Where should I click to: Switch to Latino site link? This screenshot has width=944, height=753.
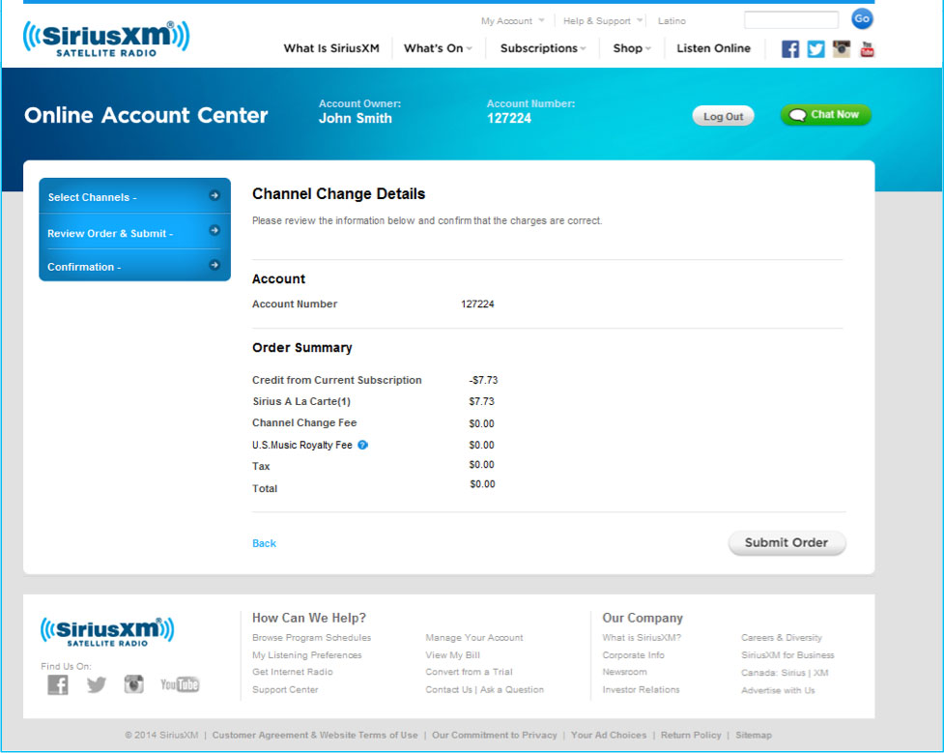point(672,21)
